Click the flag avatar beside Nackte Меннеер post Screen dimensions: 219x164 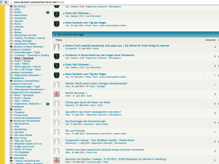point(57,94)
